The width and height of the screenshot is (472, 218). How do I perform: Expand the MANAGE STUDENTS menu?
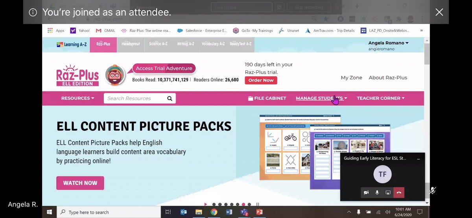click(x=321, y=98)
